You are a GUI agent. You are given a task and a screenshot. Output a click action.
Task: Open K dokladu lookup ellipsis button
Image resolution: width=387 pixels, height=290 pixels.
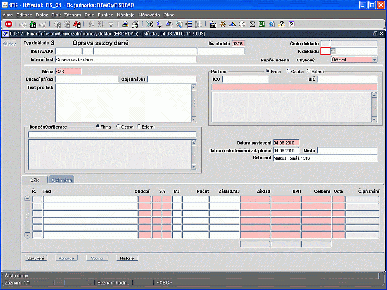coord(333,51)
